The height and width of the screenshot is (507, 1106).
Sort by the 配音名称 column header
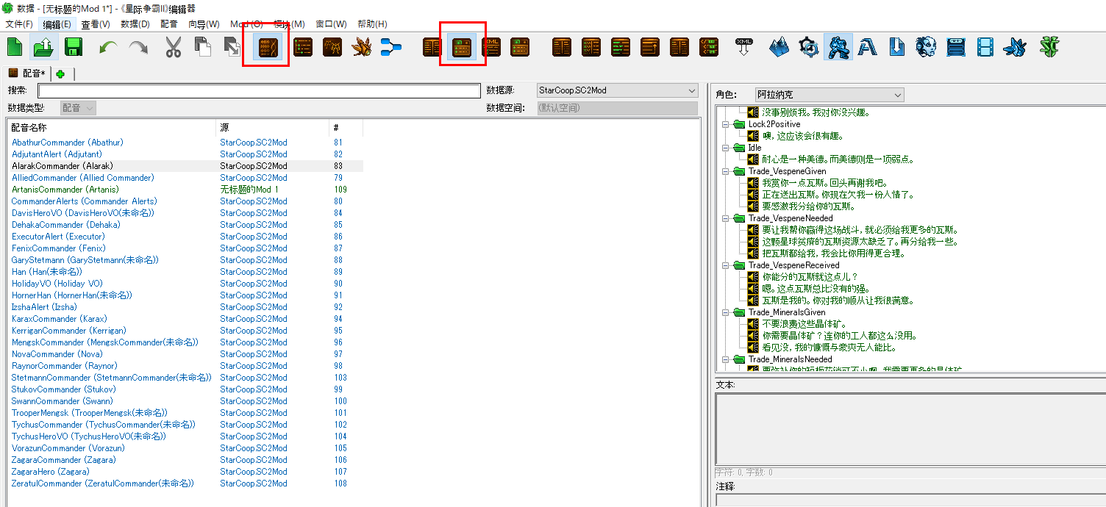click(x=110, y=128)
